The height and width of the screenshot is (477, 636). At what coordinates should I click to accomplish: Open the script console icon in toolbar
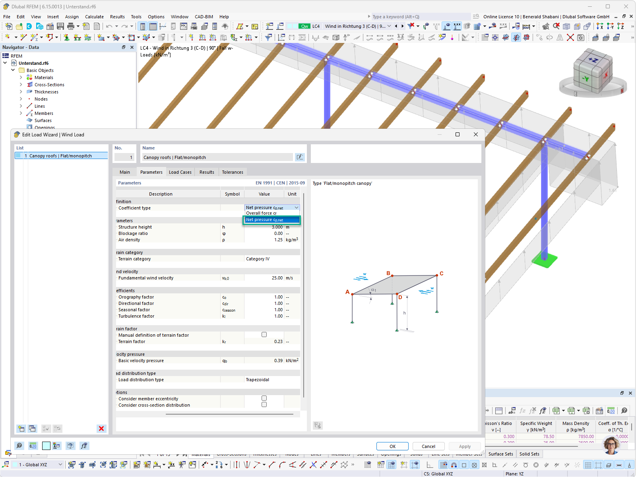[184, 26]
